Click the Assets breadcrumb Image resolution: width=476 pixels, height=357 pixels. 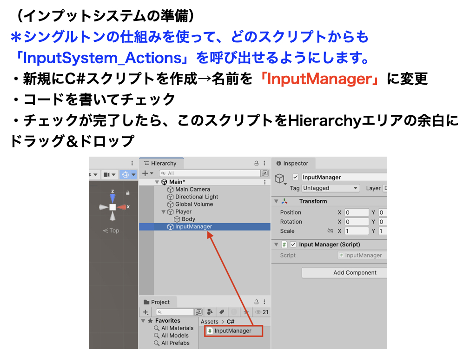210,322
